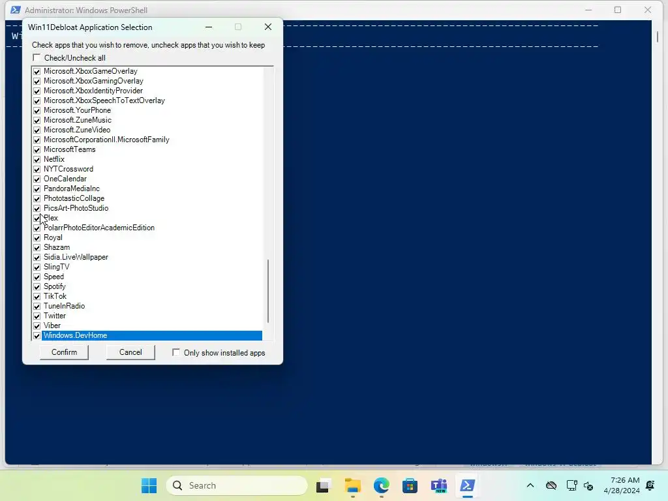Select the Microsoft.XboxSpeechToTextOverlay row
This screenshot has height=501, width=668.
(x=147, y=100)
